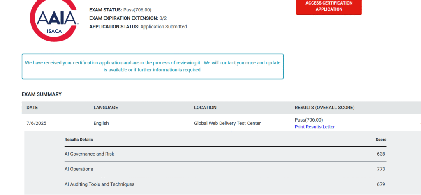Click the Pass(706.00) result in the table
The width and height of the screenshot is (421, 195).
coord(309,120)
